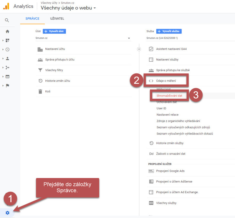Click Smuton.cz breadcrumb link

click(x=67, y=3)
